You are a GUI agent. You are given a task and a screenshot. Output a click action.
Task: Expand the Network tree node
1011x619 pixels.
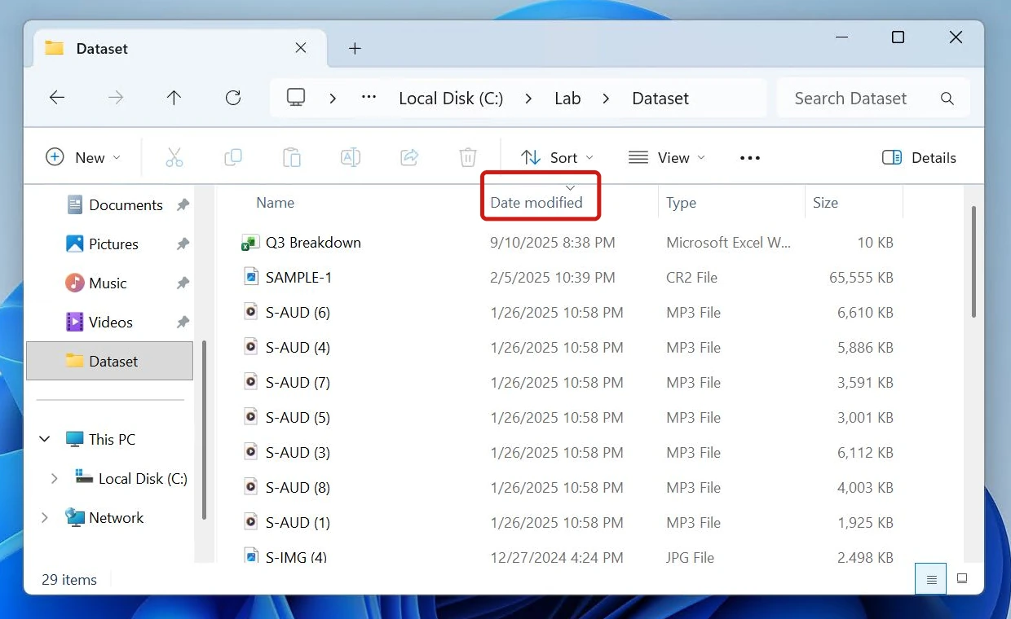pos(45,517)
